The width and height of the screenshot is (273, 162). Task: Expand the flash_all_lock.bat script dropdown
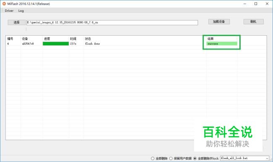(267, 158)
